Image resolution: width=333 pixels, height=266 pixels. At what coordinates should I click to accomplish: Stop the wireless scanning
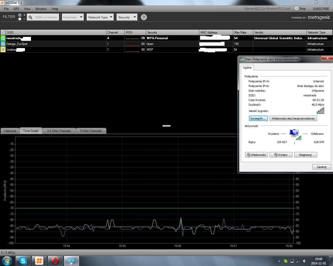pos(300,9)
